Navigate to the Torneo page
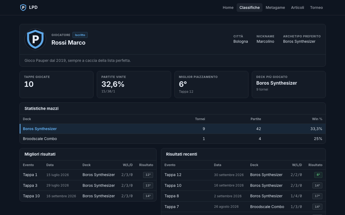Image resolution: width=345 pixels, height=215 pixels. click(x=316, y=8)
